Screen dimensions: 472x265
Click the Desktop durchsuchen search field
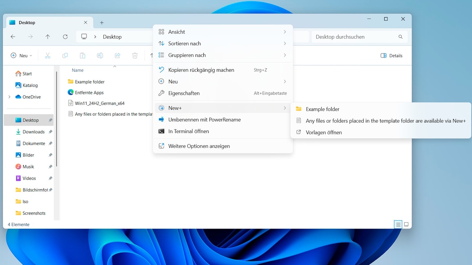[x=359, y=37]
